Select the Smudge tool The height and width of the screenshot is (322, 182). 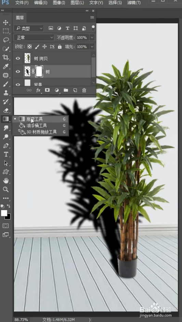point(6,128)
